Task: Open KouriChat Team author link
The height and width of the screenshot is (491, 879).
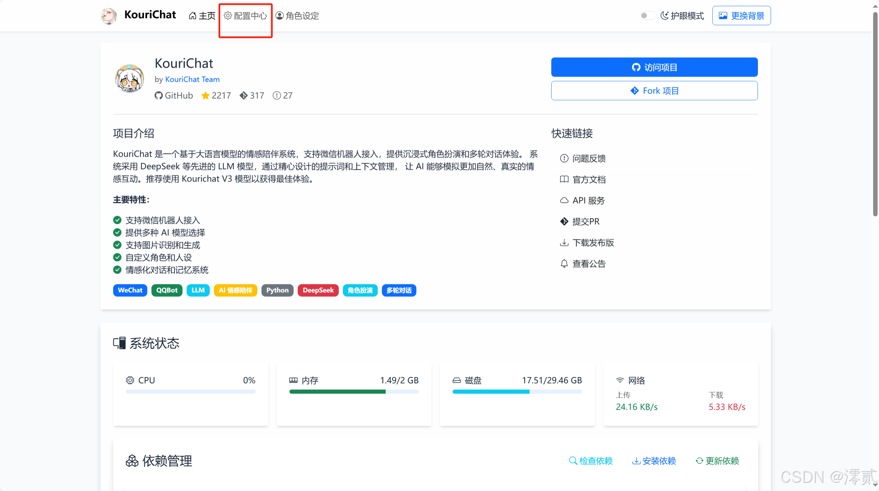Action: [192, 79]
